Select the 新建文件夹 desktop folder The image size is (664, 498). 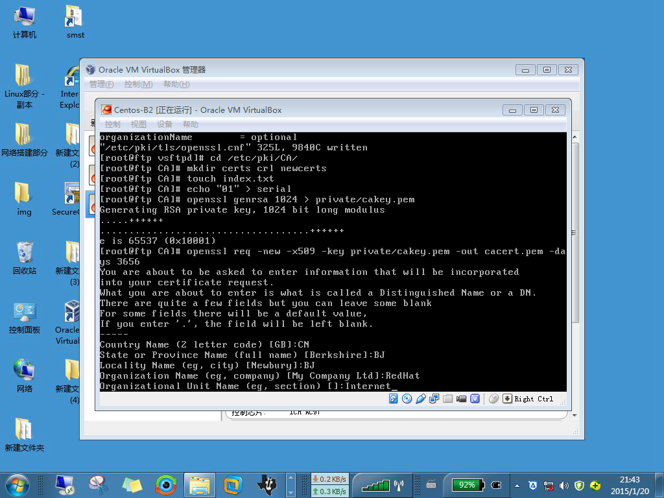coord(24,435)
